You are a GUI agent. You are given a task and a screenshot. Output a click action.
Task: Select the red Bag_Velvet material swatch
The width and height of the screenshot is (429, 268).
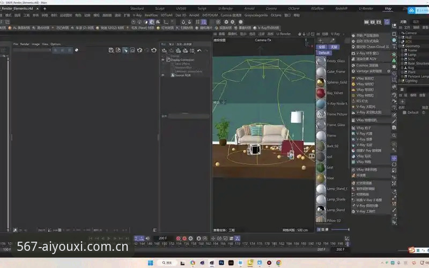coord(321,93)
